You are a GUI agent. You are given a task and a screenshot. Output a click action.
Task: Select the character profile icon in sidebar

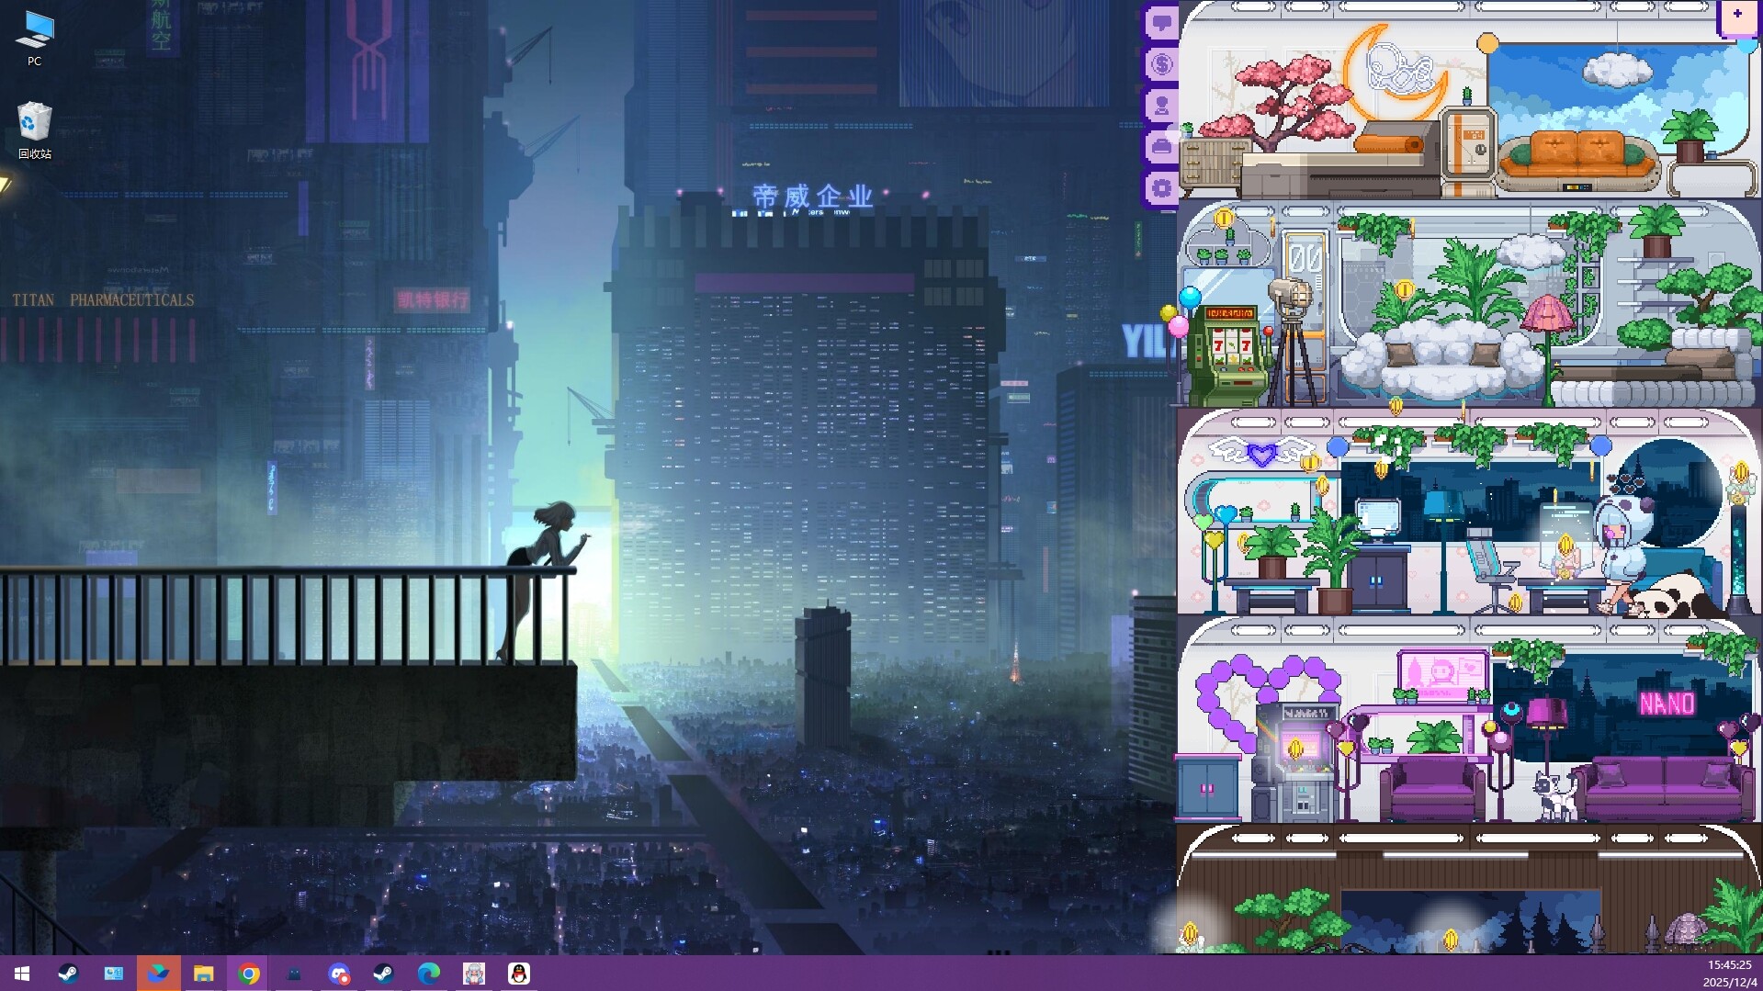click(x=1161, y=106)
